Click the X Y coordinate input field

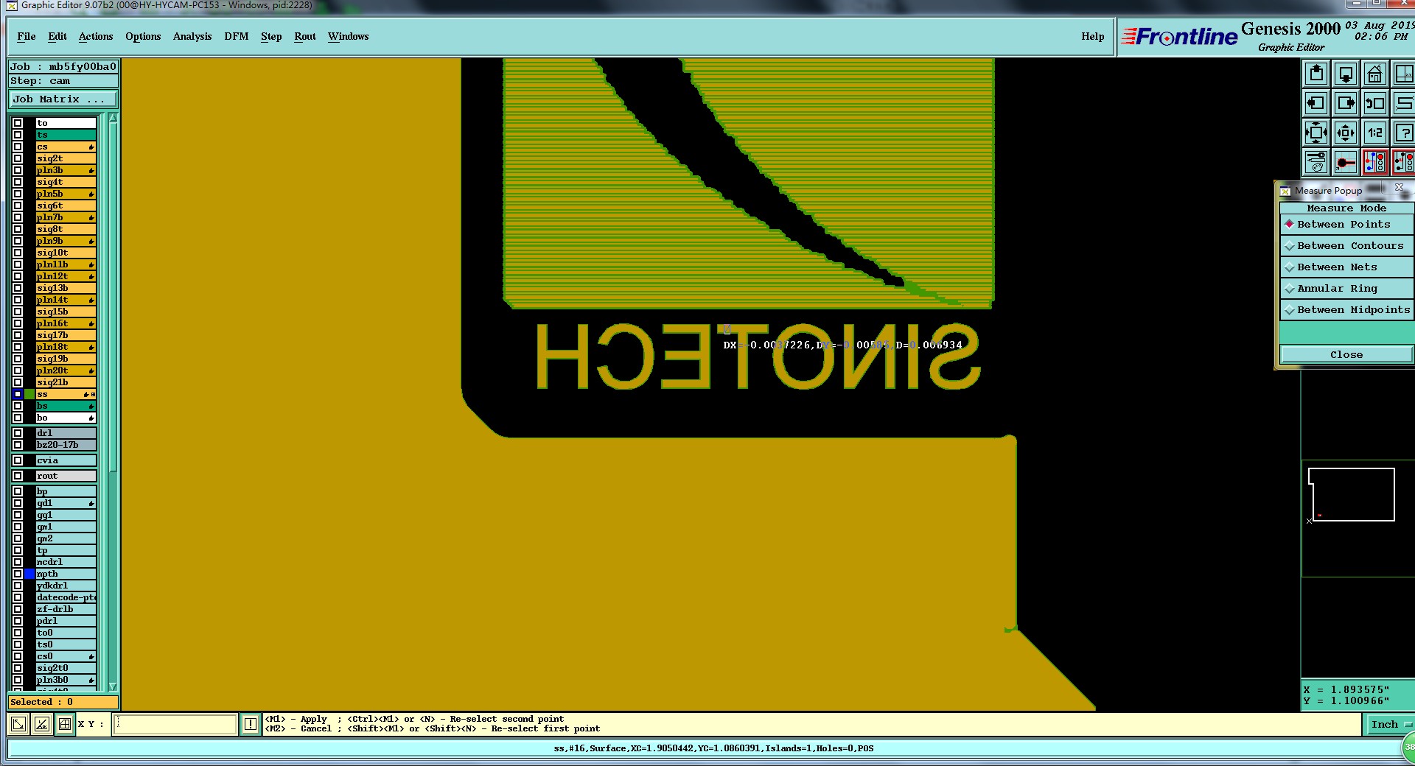[x=175, y=724]
